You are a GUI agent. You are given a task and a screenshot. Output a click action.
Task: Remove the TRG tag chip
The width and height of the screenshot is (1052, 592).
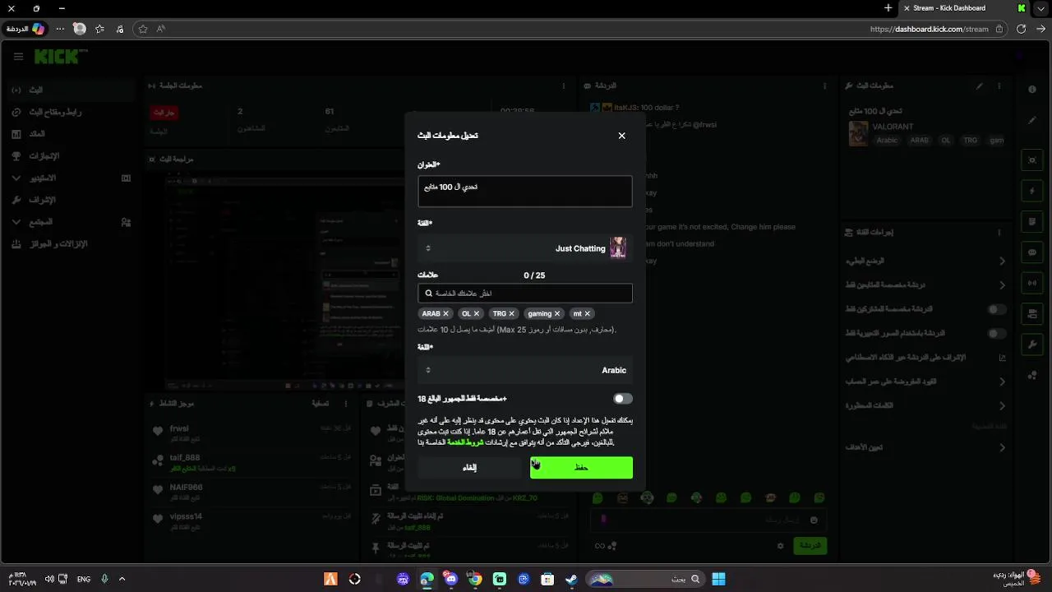pos(511,313)
